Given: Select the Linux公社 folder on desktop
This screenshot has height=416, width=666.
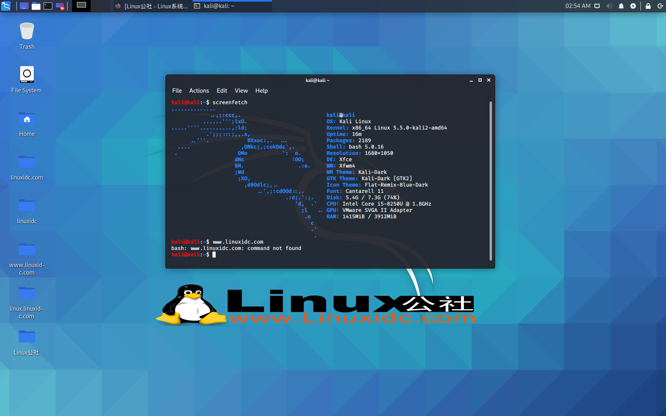Looking at the screenshot, I should (27, 343).
